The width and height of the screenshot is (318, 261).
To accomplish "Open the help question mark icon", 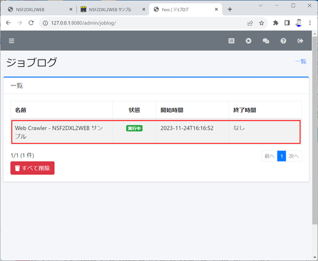I will pos(283,41).
